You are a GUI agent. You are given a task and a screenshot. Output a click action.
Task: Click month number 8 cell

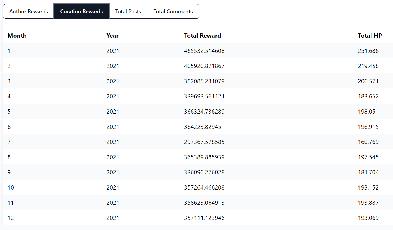[x=9, y=157]
